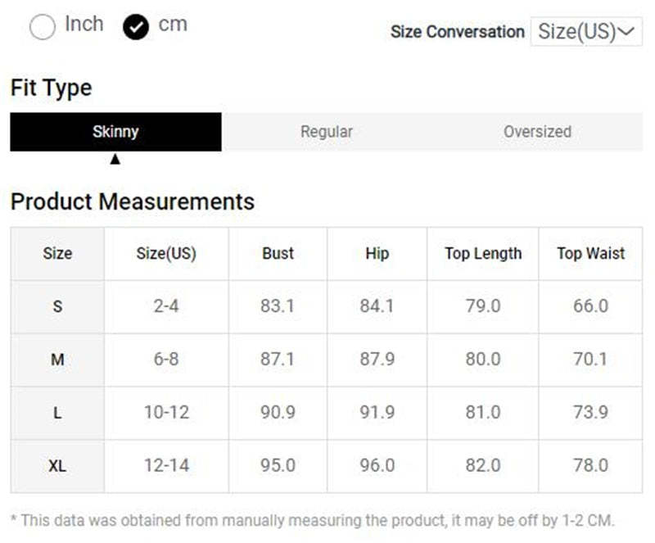
Task: Click the 2-4 US size cell
Action: coord(166,307)
